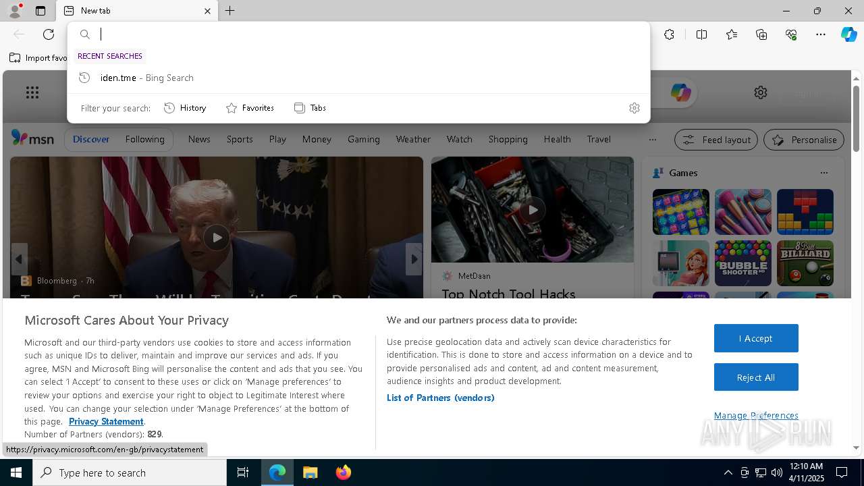Open Windows Start menu
The height and width of the screenshot is (486, 864).
pos(16,473)
